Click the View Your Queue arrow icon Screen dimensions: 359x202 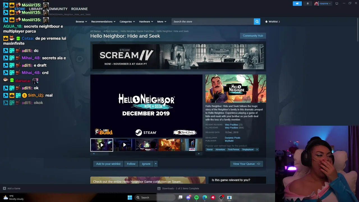tap(258, 164)
